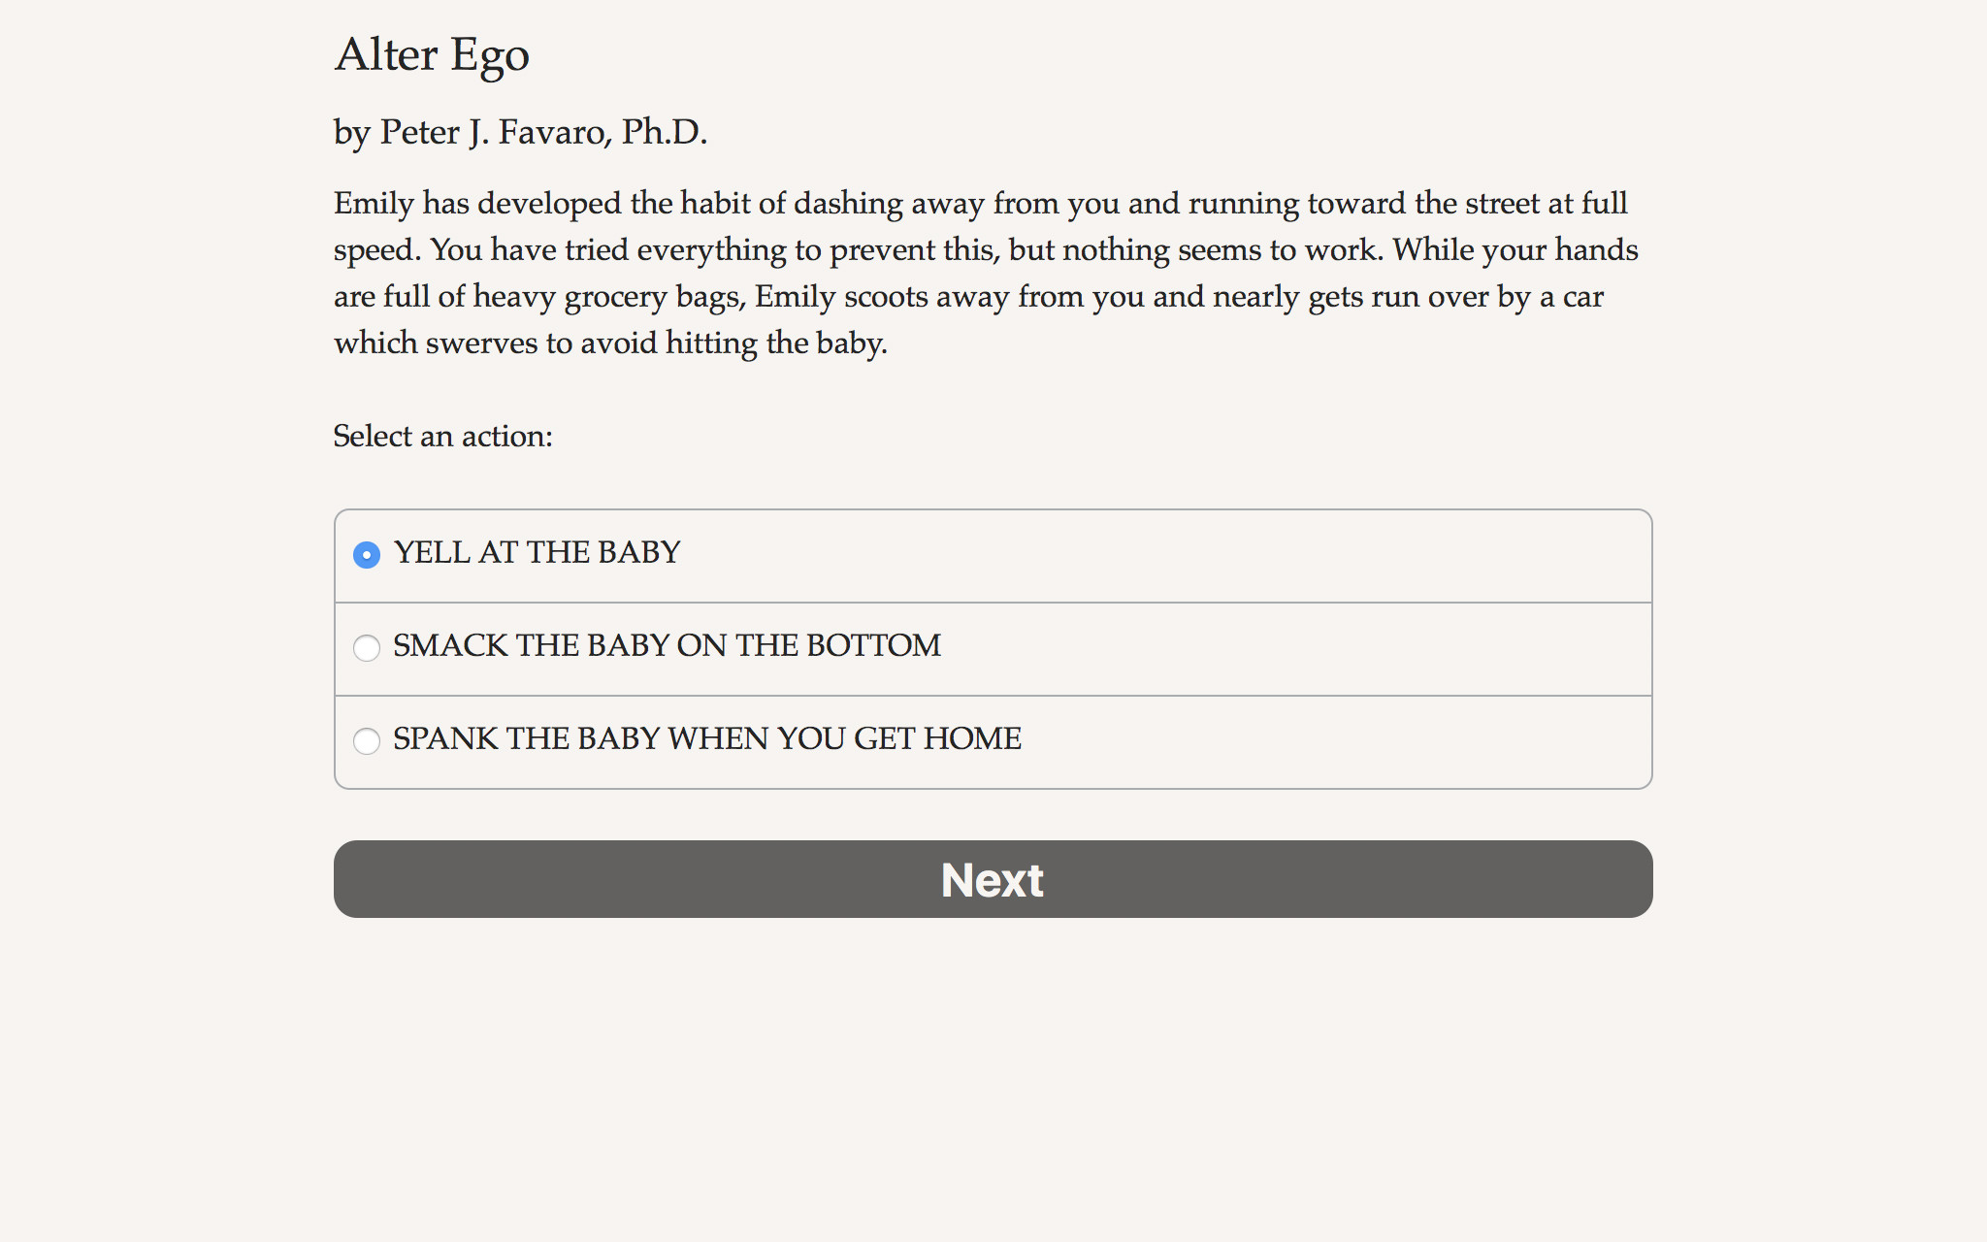The image size is (1987, 1242).
Task: Click the text "SMACK THE BABY ON THE BOTTOM"
Action: (666, 644)
